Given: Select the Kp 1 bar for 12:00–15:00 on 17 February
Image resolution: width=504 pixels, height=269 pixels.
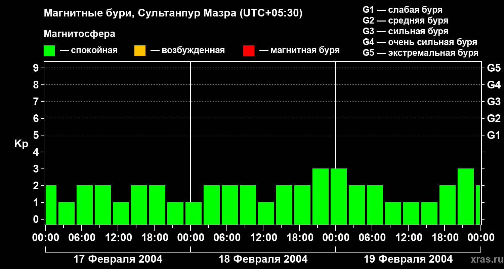Looking at the screenshot, I should pos(121,214).
